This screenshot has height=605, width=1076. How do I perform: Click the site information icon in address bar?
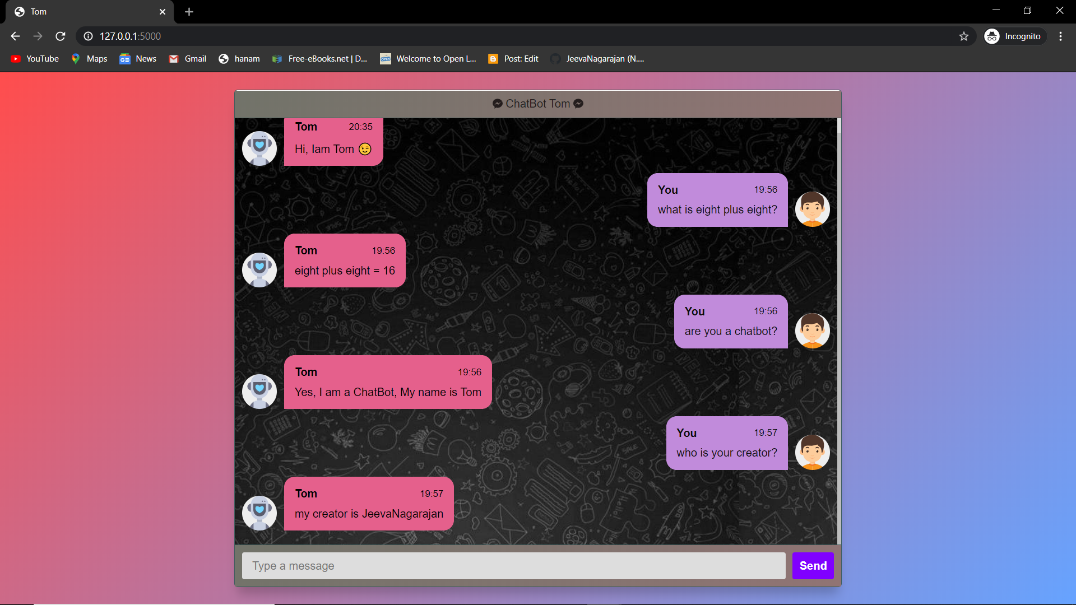88,36
